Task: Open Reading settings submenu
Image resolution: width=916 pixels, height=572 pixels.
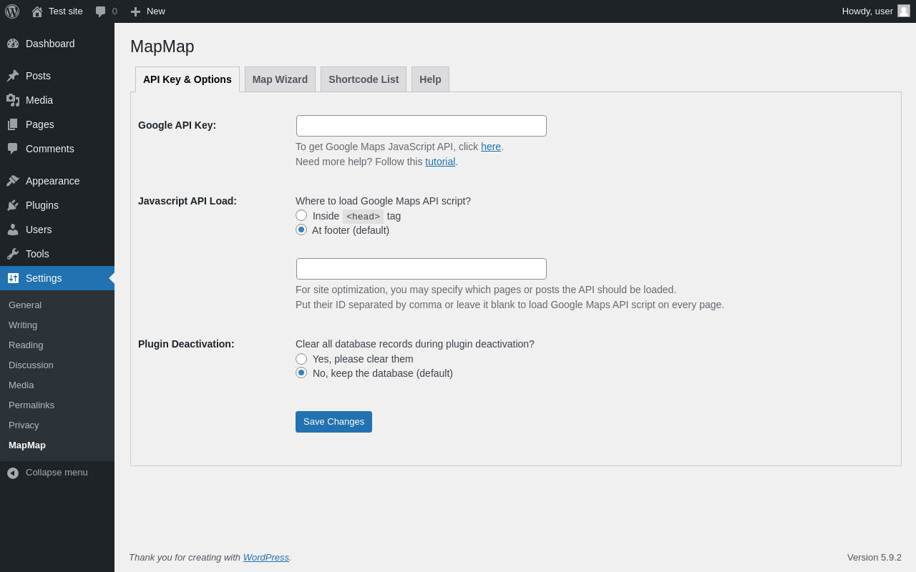Action: click(x=26, y=345)
